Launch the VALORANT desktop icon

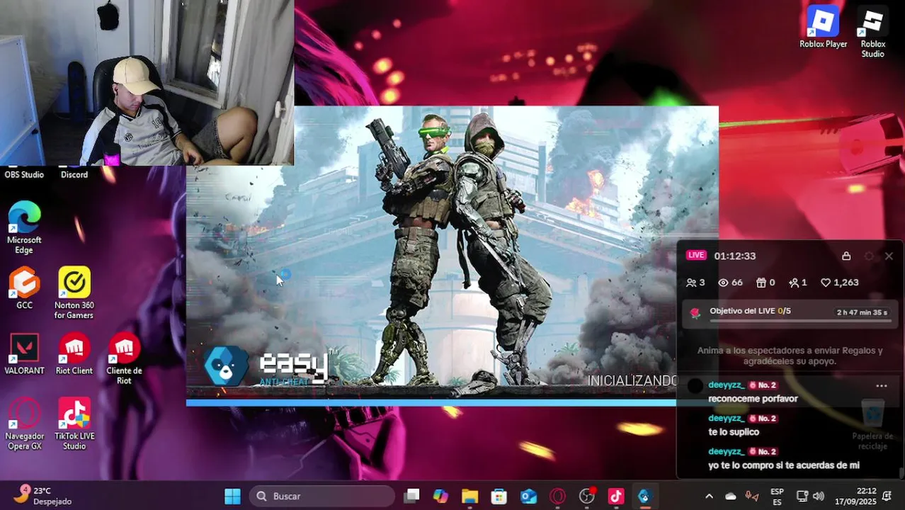pyautogui.click(x=24, y=353)
